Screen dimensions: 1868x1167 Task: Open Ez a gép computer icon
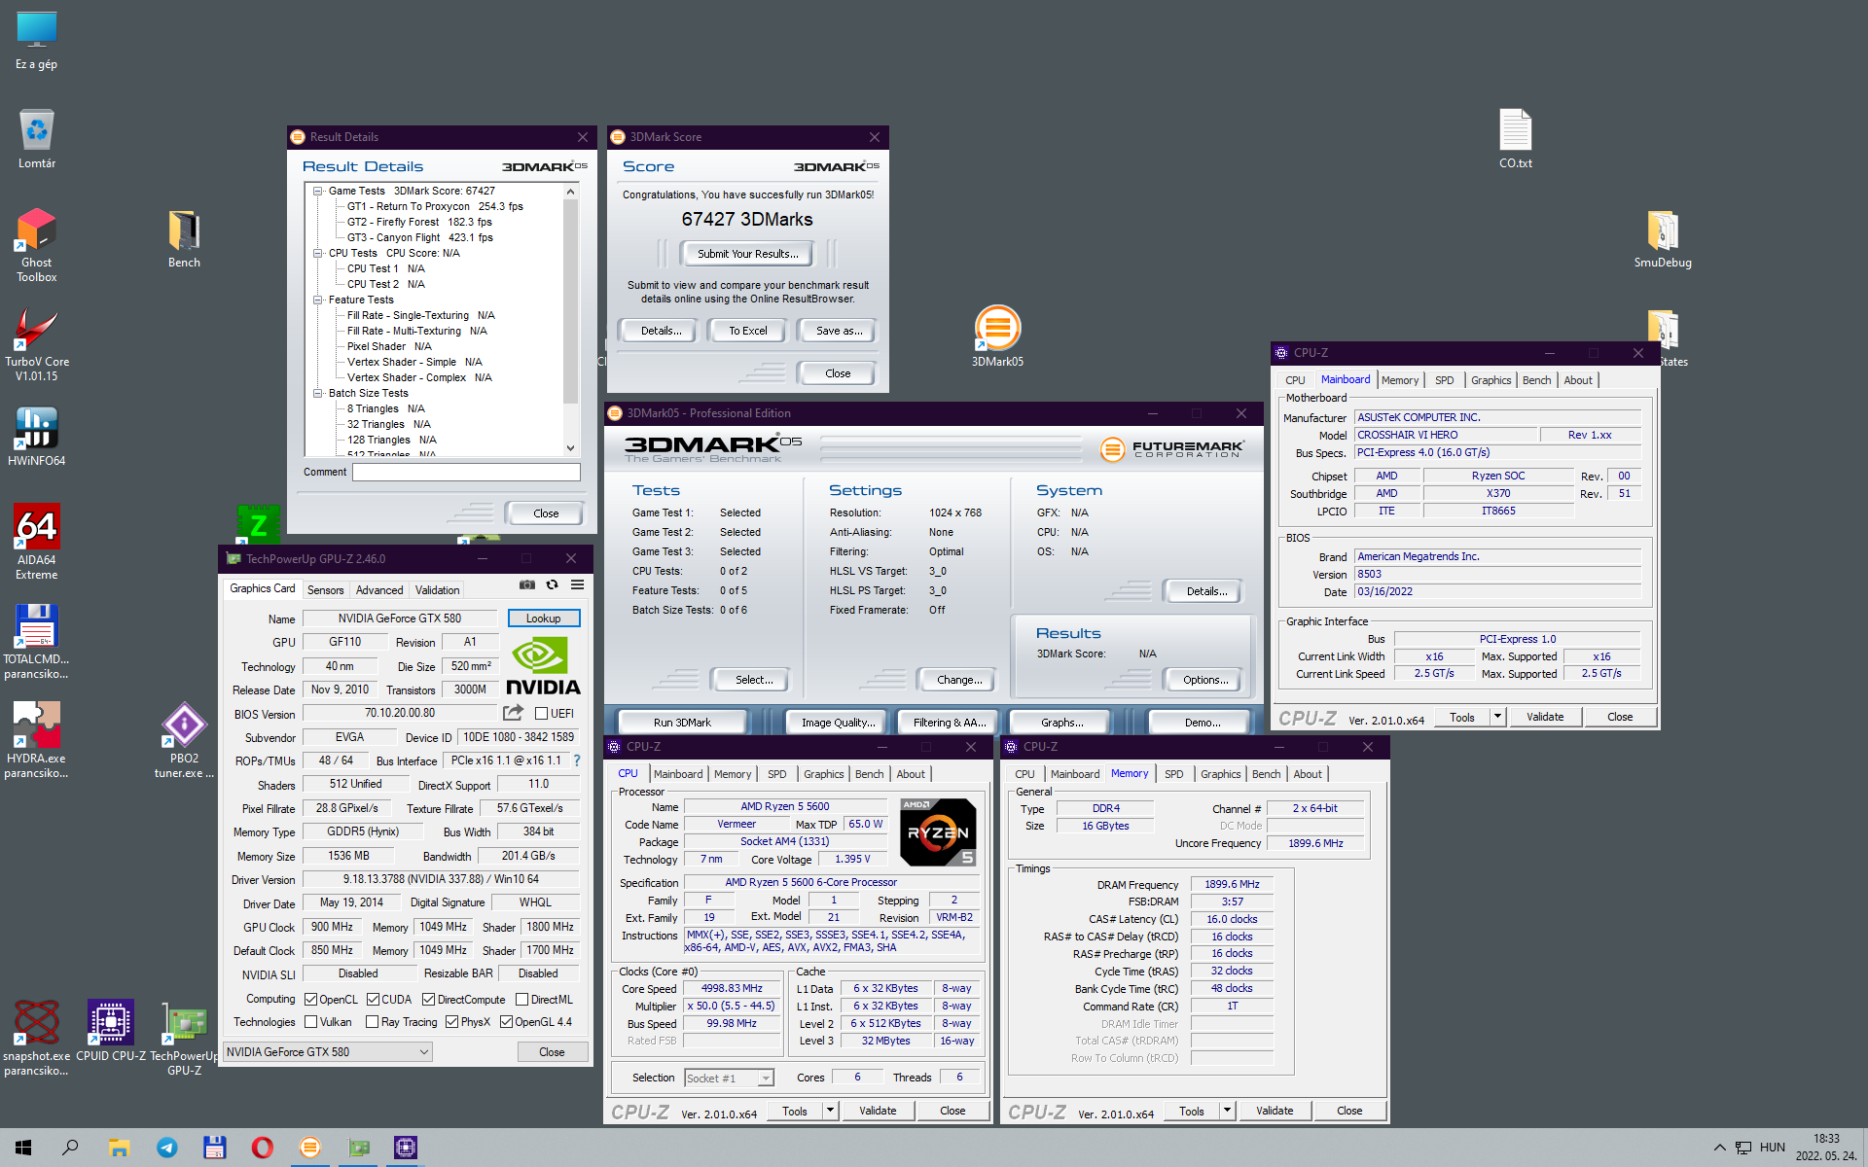click(37, 41)
